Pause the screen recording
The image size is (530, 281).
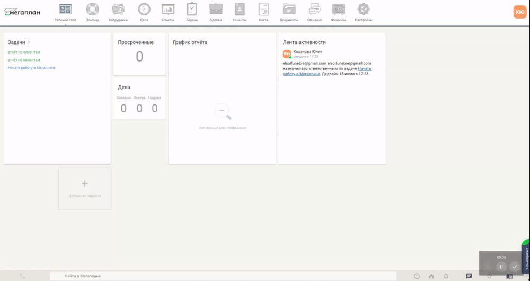pos(501,267)
